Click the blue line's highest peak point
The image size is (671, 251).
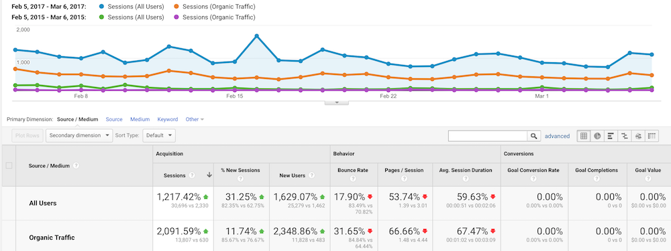click(x=257, y=36)
